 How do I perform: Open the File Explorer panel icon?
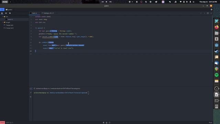2,13
